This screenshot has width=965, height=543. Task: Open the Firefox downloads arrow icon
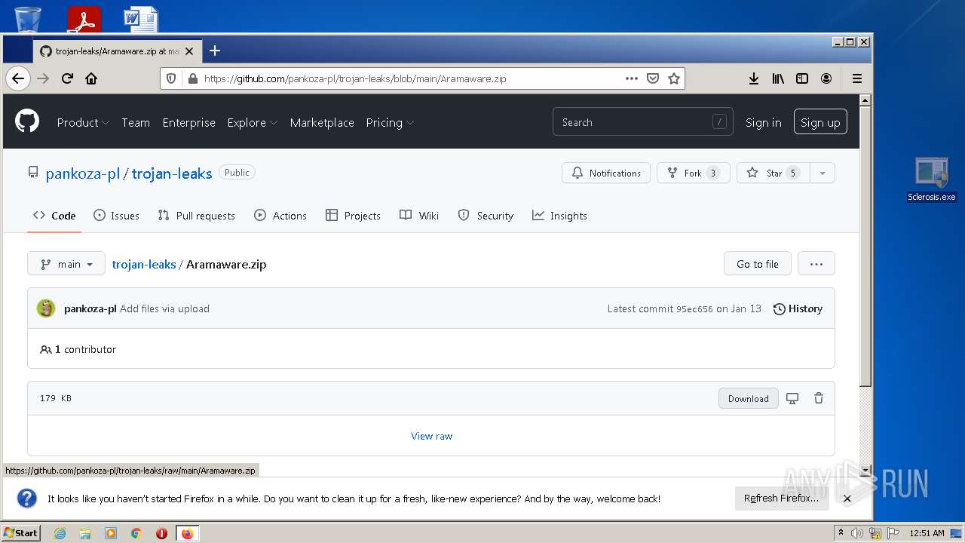tap(753, 78)
